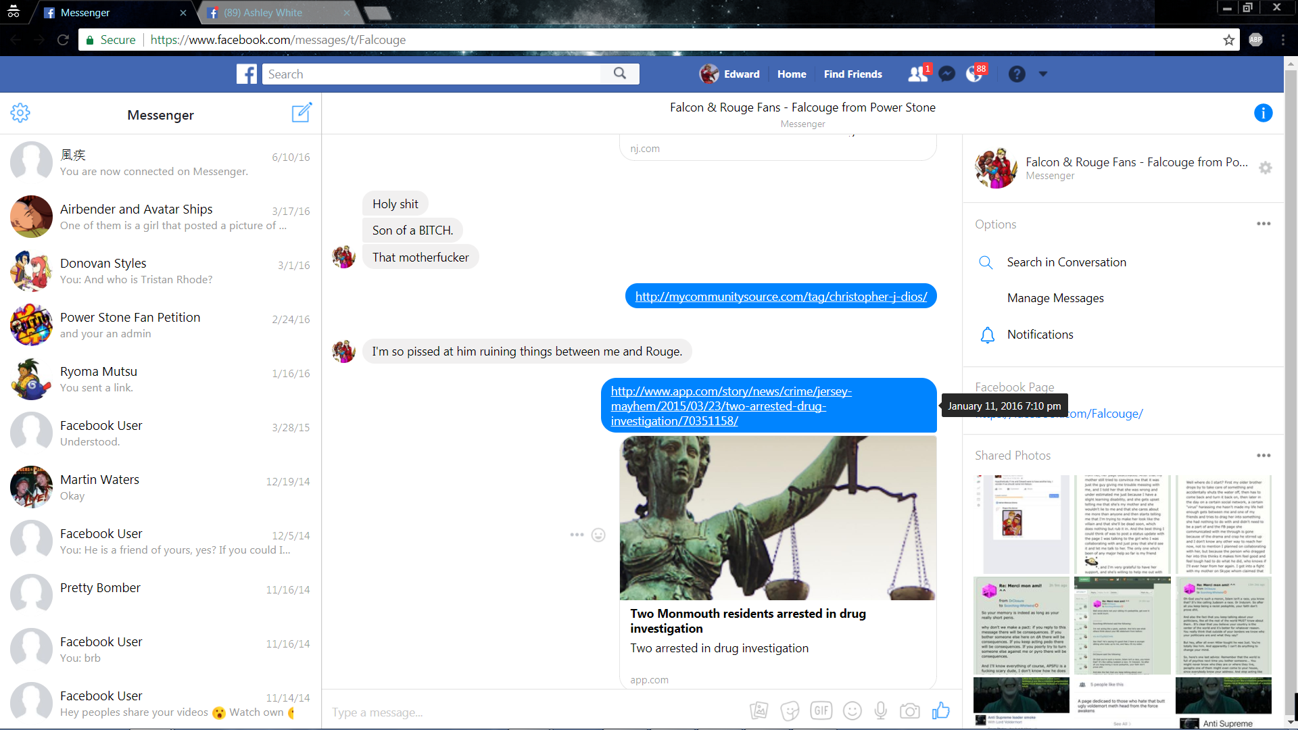Open the 風疾 conversation
Screen dimensions: 1298x730
coord(160,162)
